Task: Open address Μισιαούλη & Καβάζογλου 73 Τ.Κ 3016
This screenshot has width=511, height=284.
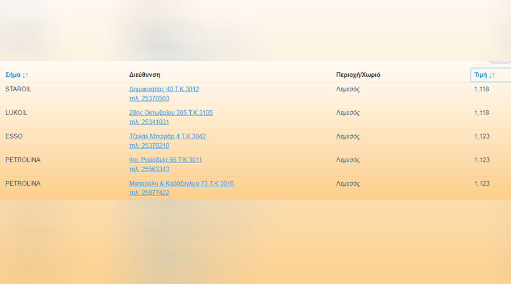Action: 181,183
